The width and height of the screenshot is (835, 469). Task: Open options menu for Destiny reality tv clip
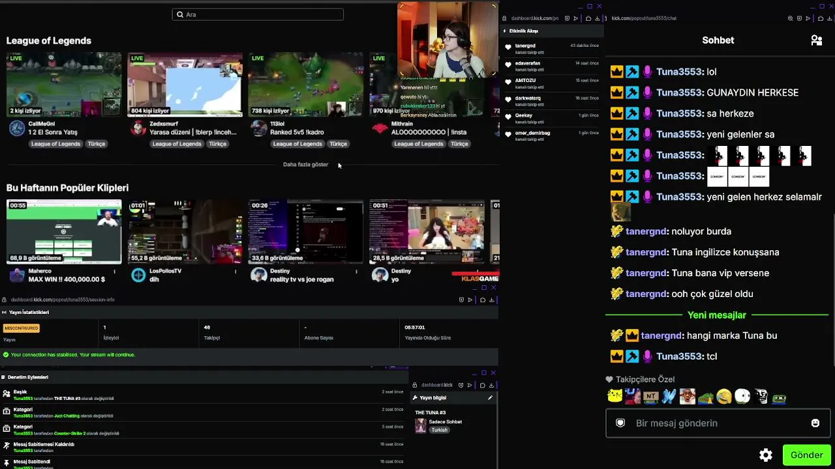coord(356,272)
